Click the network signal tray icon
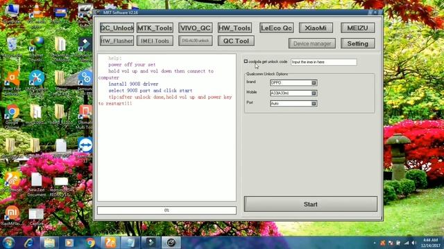 click(x=407, y=243)
